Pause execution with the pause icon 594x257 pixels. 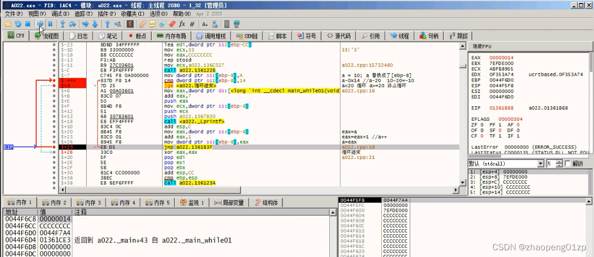(50, 24)
